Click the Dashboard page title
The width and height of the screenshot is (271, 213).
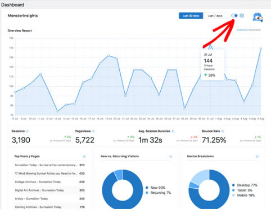(12, 5)
